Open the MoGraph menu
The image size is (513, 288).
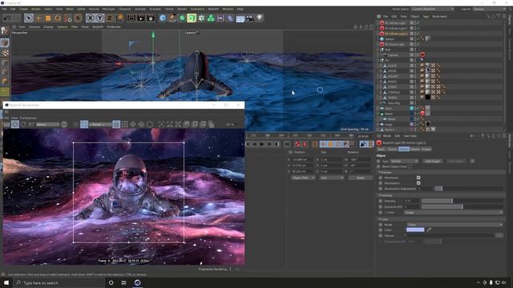[108, 9]
